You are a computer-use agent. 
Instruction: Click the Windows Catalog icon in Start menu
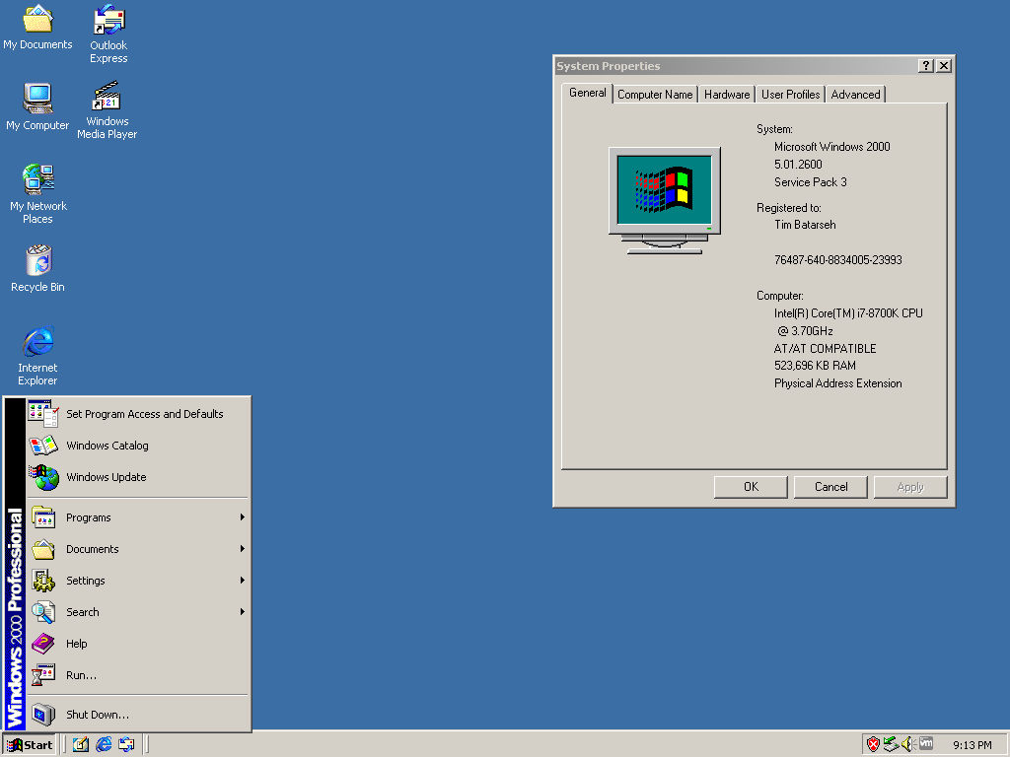[x=43, y=445]
